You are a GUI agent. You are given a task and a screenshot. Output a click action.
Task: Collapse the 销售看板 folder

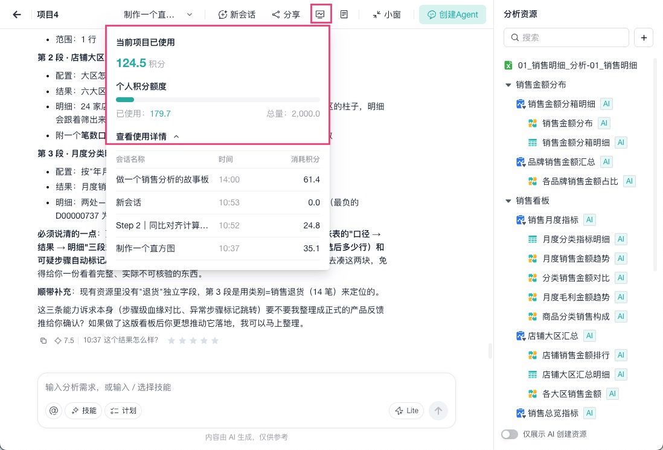(508, 201)
